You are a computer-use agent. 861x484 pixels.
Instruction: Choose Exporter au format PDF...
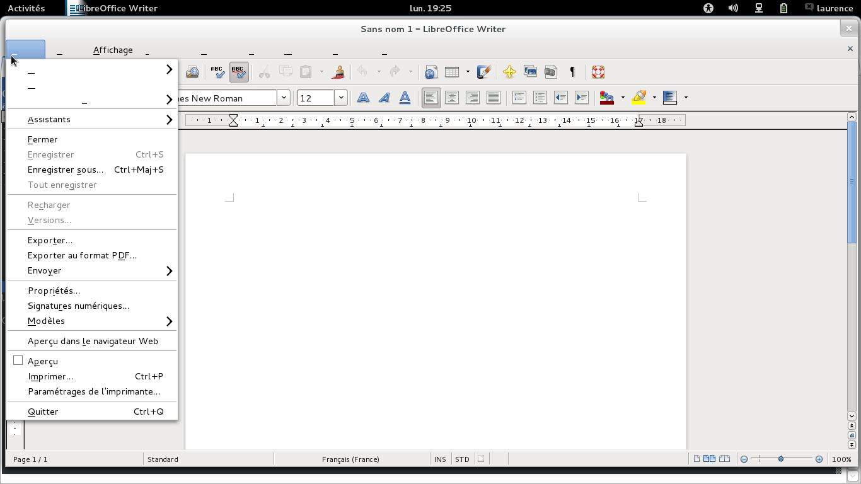click(x=92, y=255)
